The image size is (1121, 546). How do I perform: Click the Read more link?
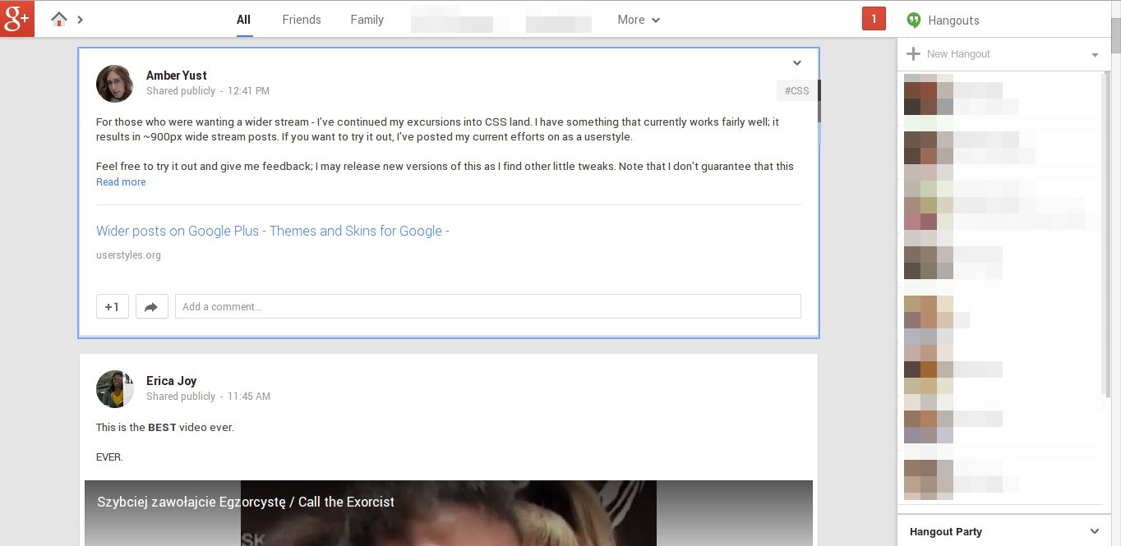tap(121, 181)
